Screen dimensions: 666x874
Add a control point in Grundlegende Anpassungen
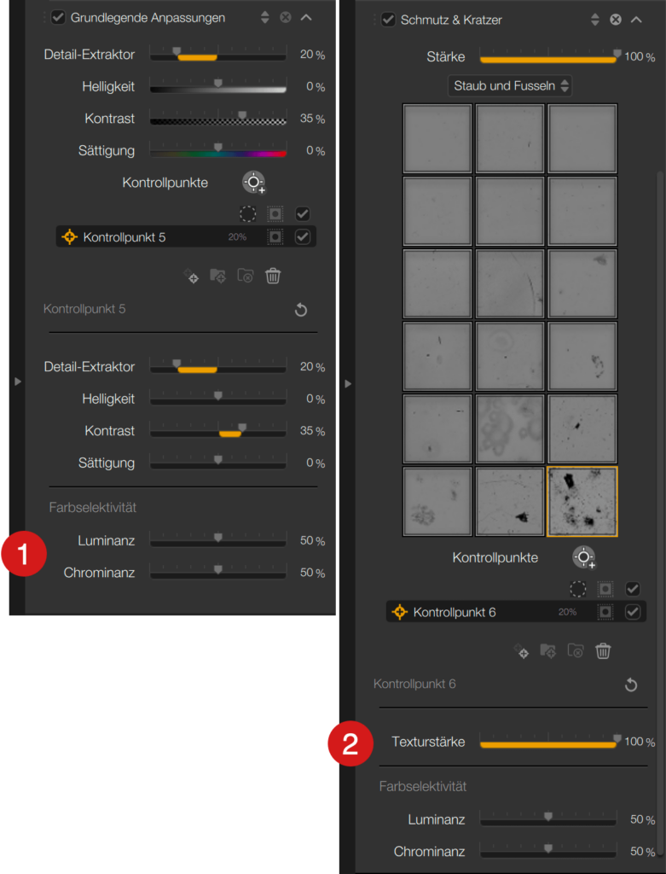click(254, 183)
